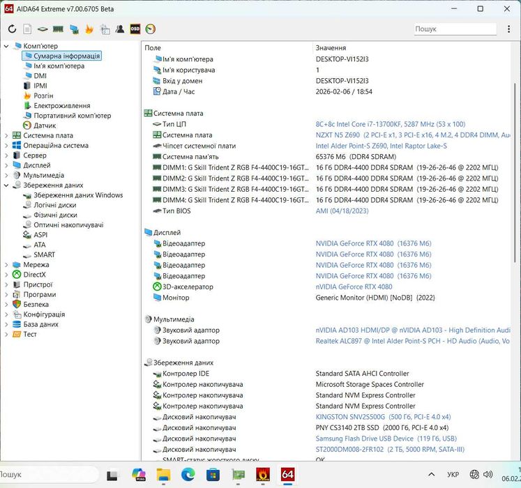Click the Пошук search field
The width and height of the screenshot is (521, 488).
tap(453, 29)
